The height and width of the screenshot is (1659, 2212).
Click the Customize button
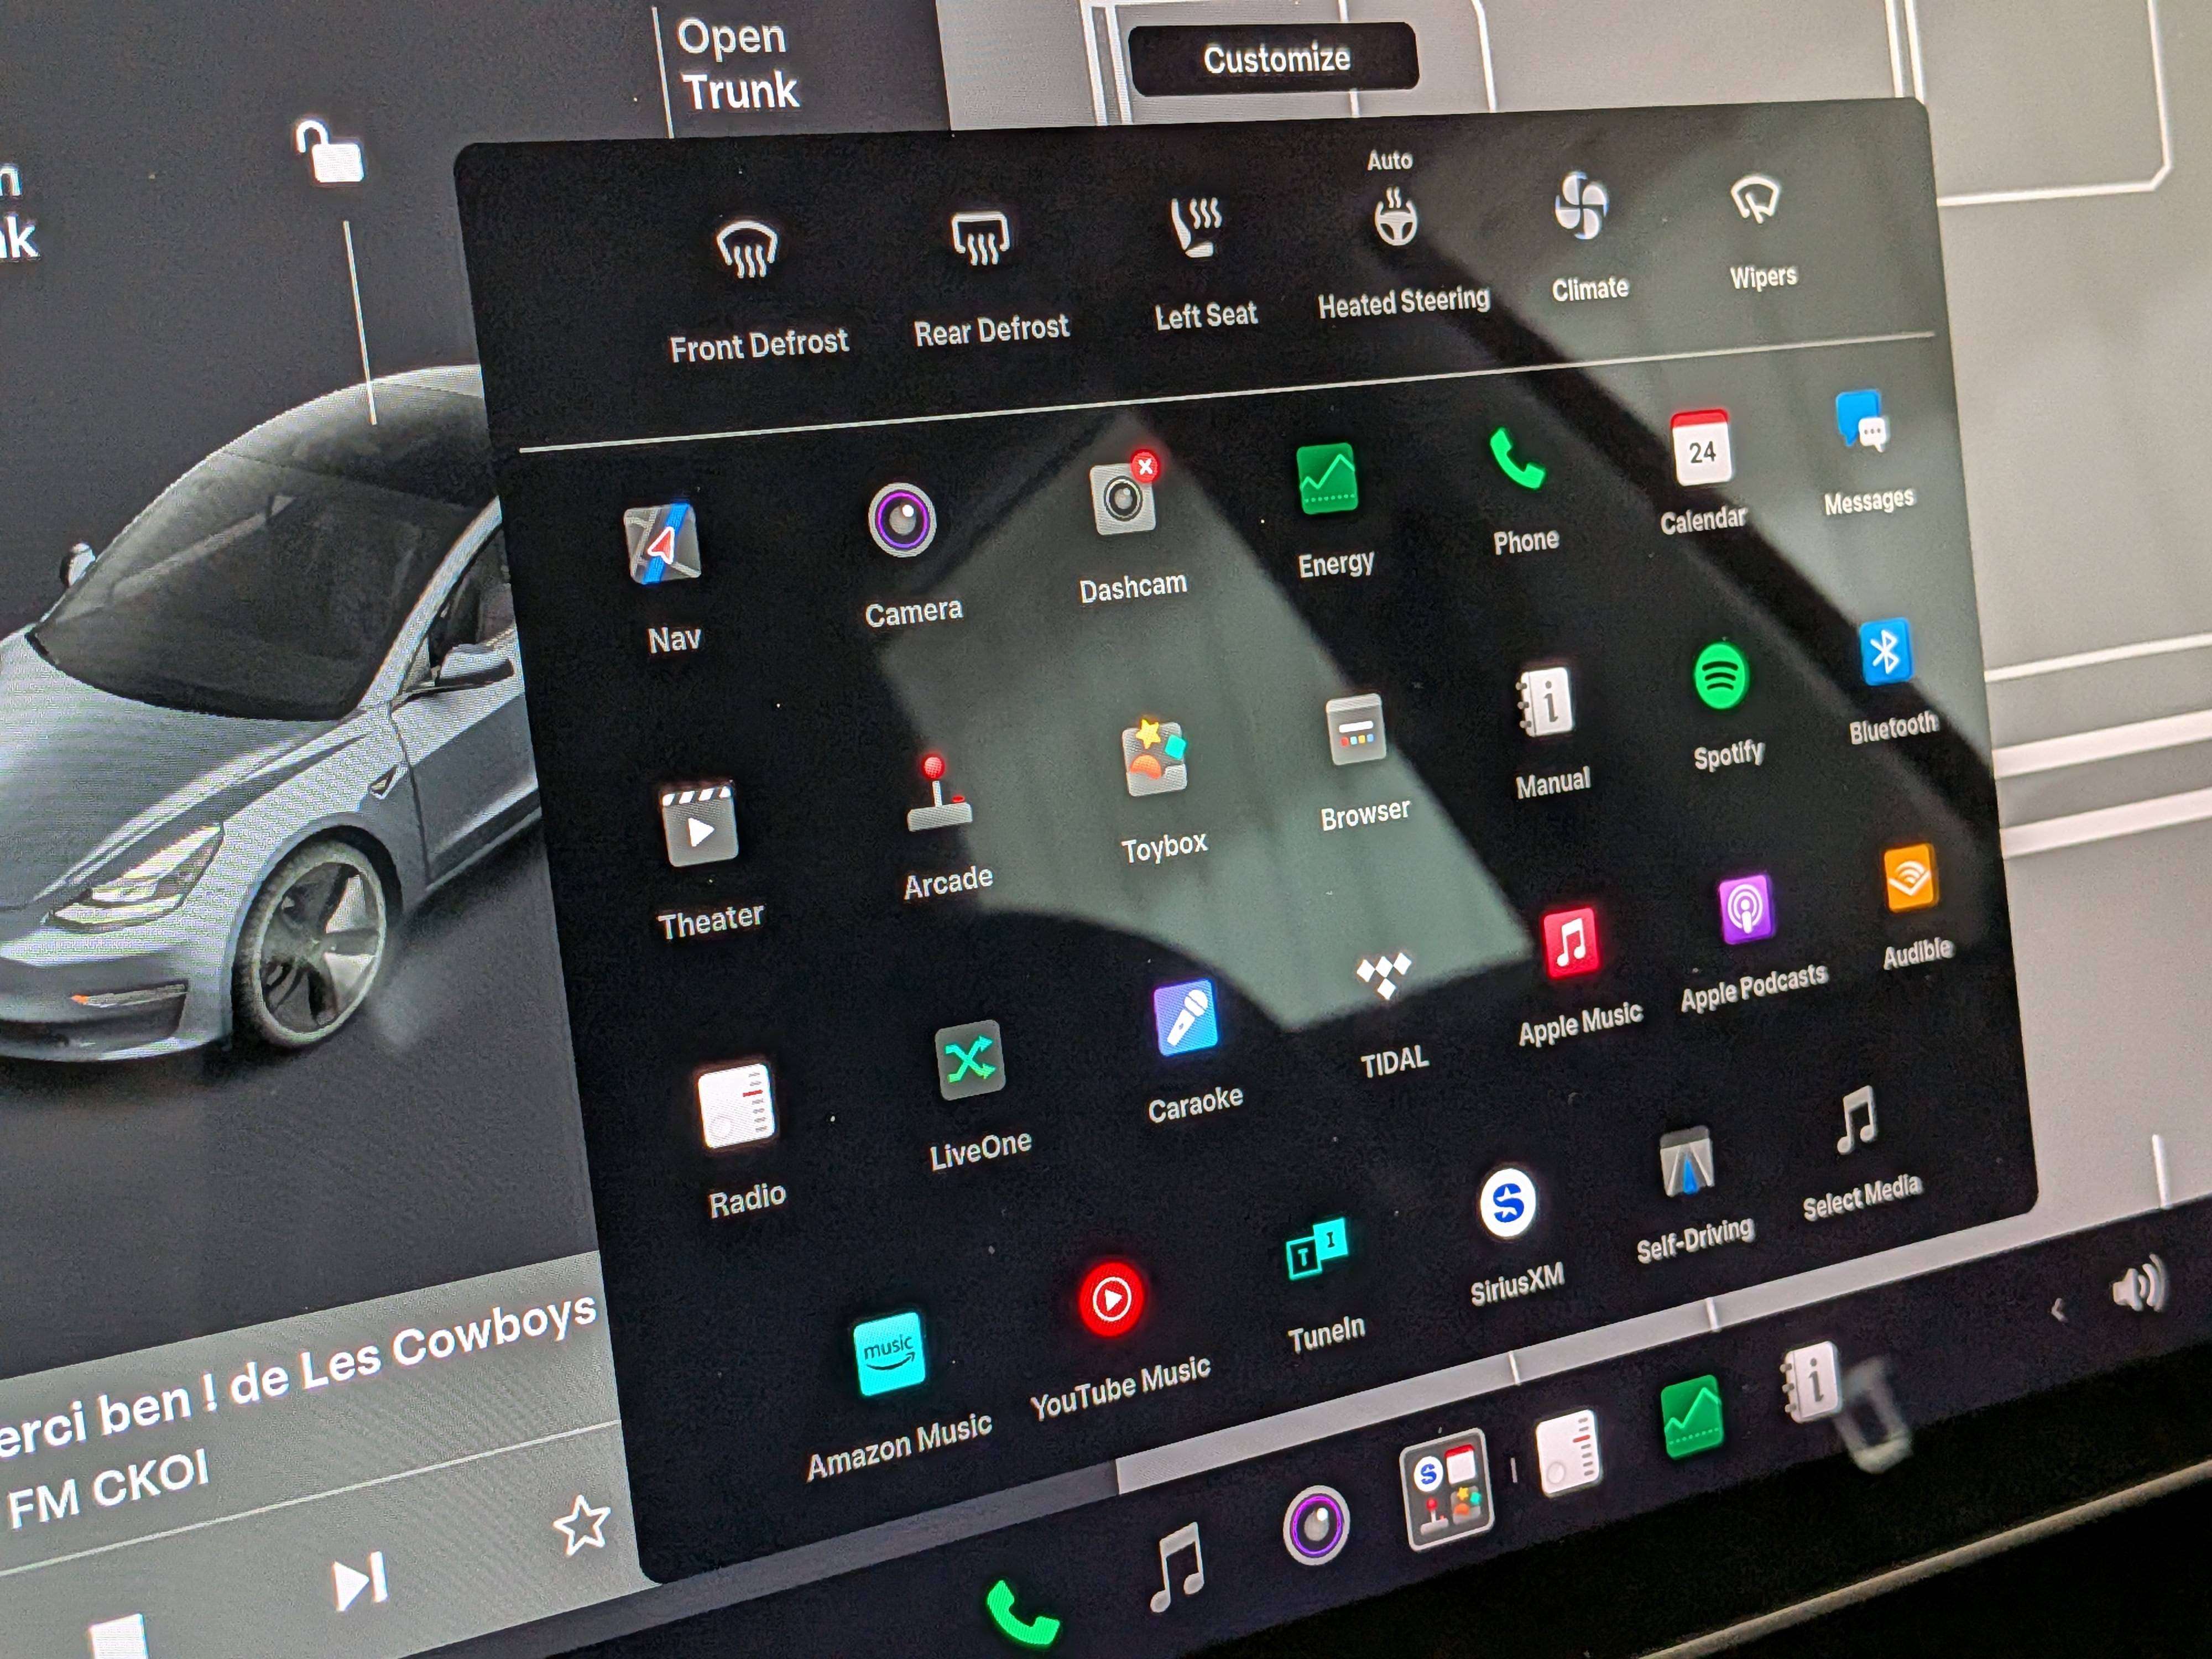click(1274, 58)
